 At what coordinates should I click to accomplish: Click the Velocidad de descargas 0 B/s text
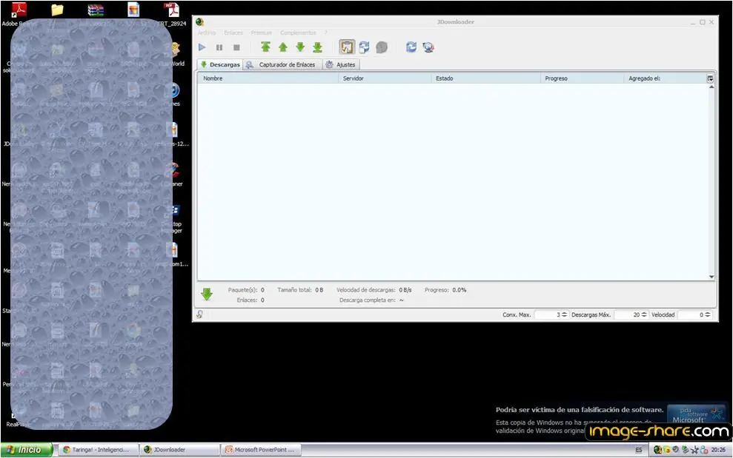click(374, 290)
